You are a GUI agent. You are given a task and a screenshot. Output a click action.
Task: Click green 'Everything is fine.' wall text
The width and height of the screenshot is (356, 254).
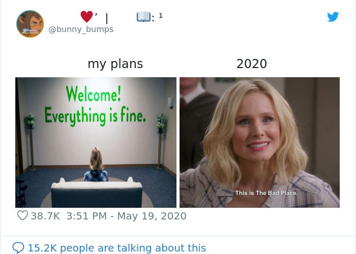(95, 116)
